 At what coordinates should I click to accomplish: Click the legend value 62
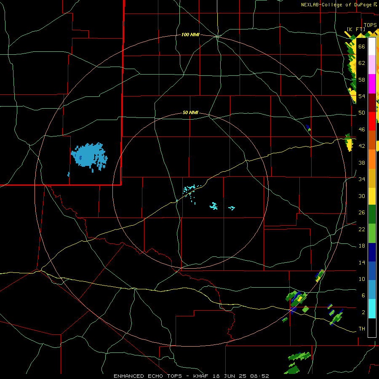coord(362,63)
